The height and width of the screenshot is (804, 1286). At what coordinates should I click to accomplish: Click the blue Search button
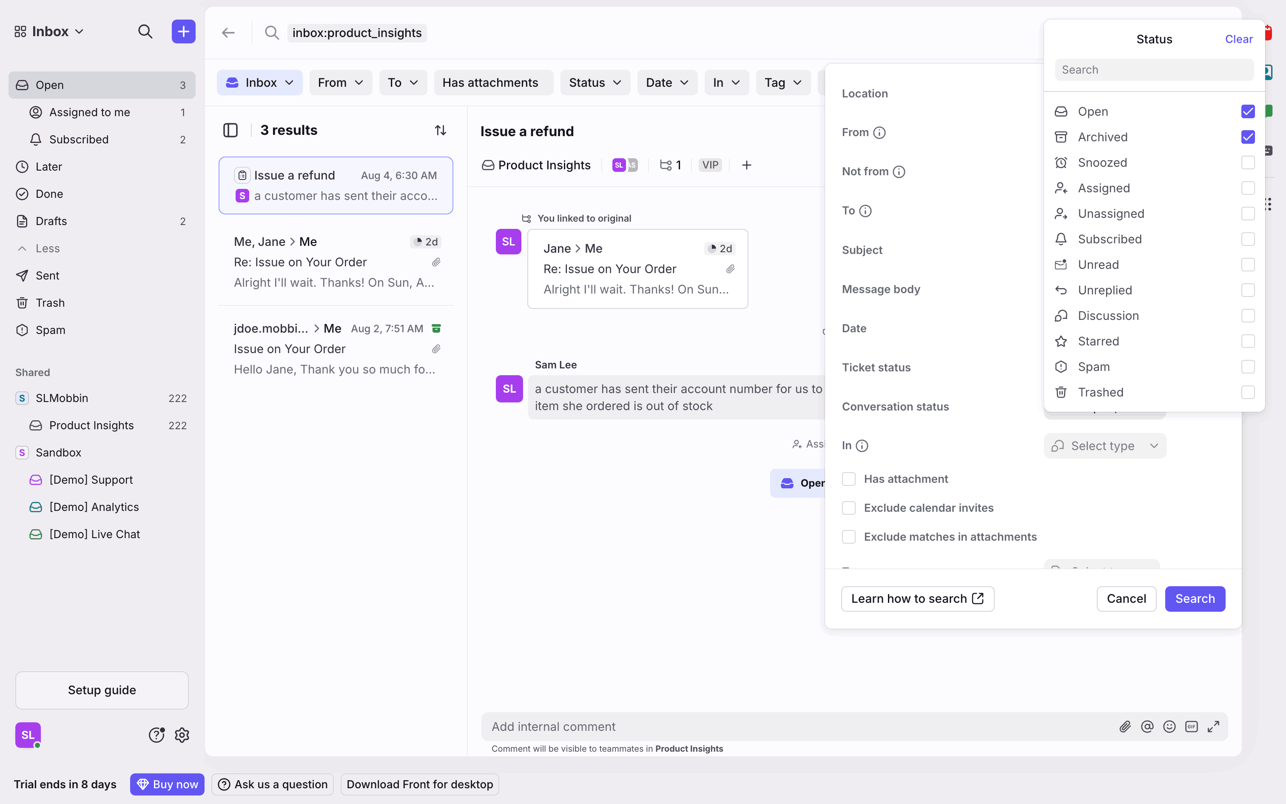click(1195, 599)
